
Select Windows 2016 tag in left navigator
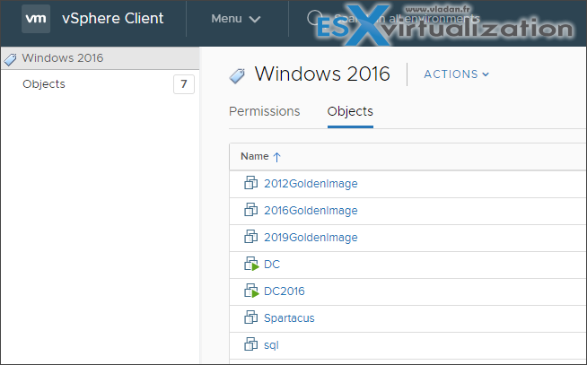[x=100, y=58]
